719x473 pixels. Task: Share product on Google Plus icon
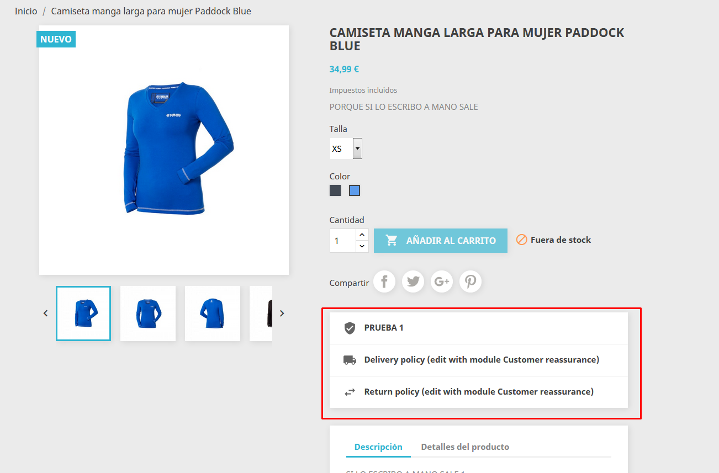tap(442, 282)
